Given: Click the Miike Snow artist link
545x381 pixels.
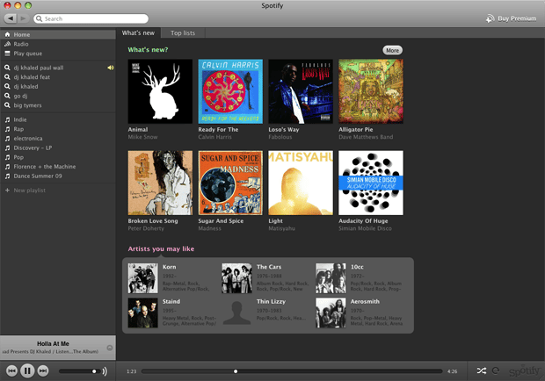Looking at the screenshot, I should pyautogui.click(x=142, y=137).
